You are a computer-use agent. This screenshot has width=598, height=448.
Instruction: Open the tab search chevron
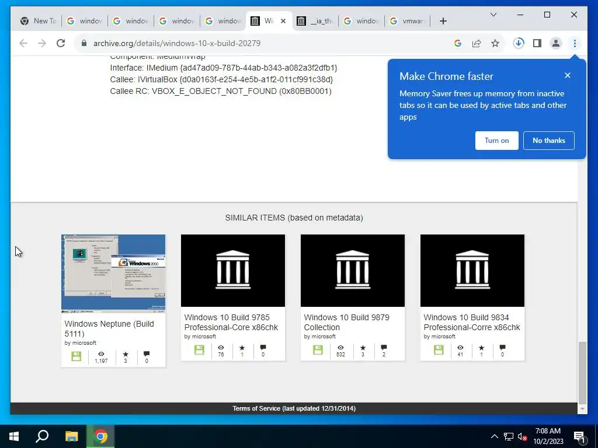pyautogui.click(x=493, y=15)
